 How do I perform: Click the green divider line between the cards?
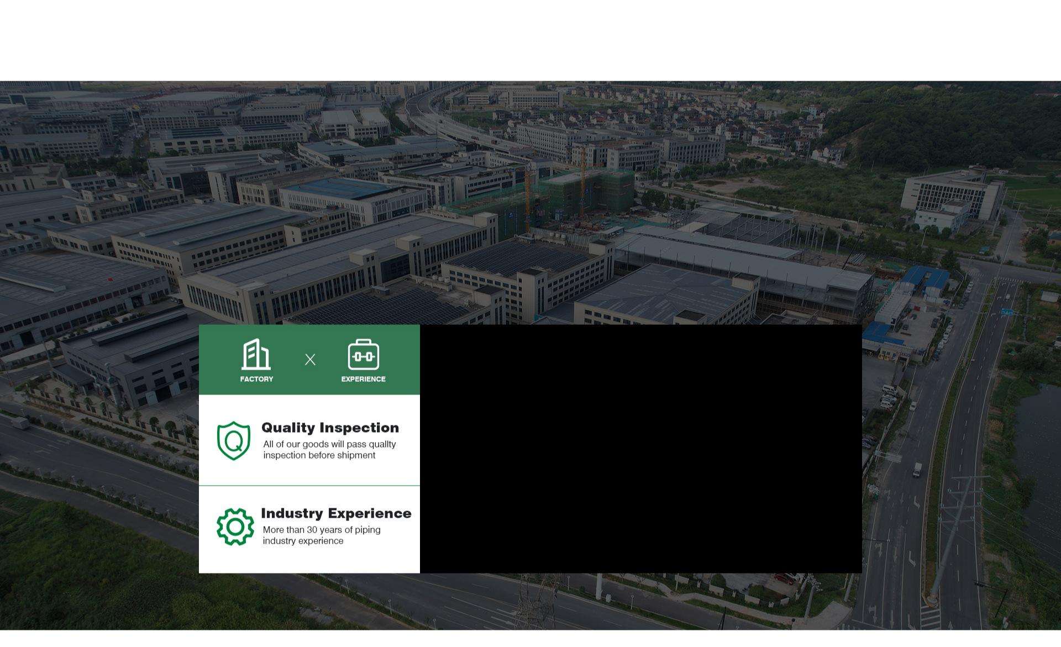[309, 486]
